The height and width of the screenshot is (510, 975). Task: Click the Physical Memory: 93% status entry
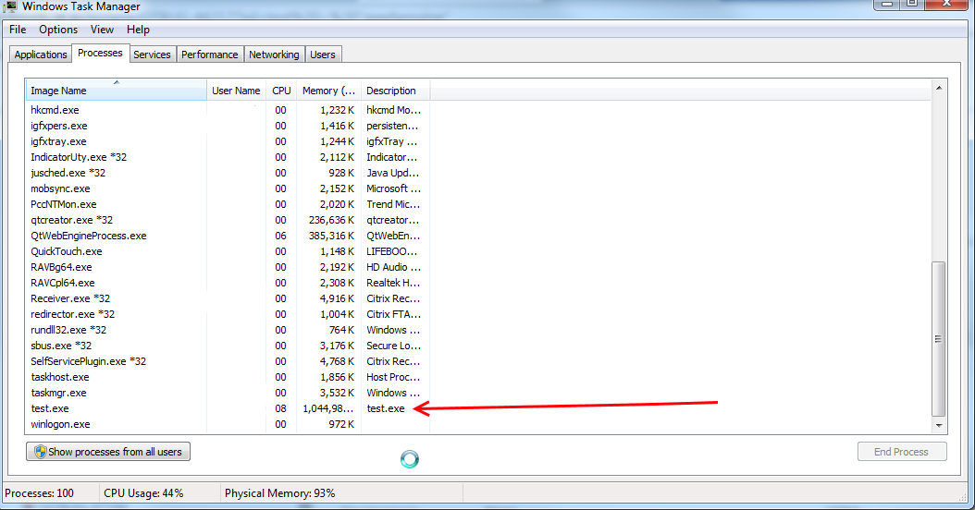(279, 493)
